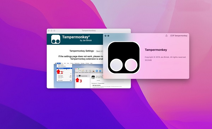This screenshot has width=212, height=129.
Task: Click the copyright 2019 Jan Biniok text
Action: point(165,57)
